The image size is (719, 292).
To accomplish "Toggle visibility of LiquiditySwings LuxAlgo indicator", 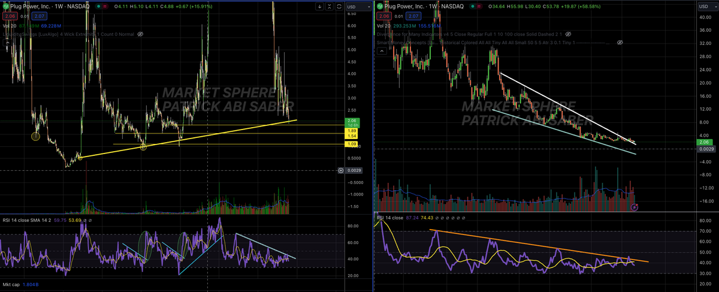I will (140, 34).
